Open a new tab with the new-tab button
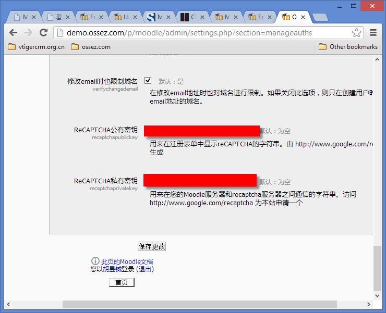Screen dimensions: 386x313 (x=320, y=17)
